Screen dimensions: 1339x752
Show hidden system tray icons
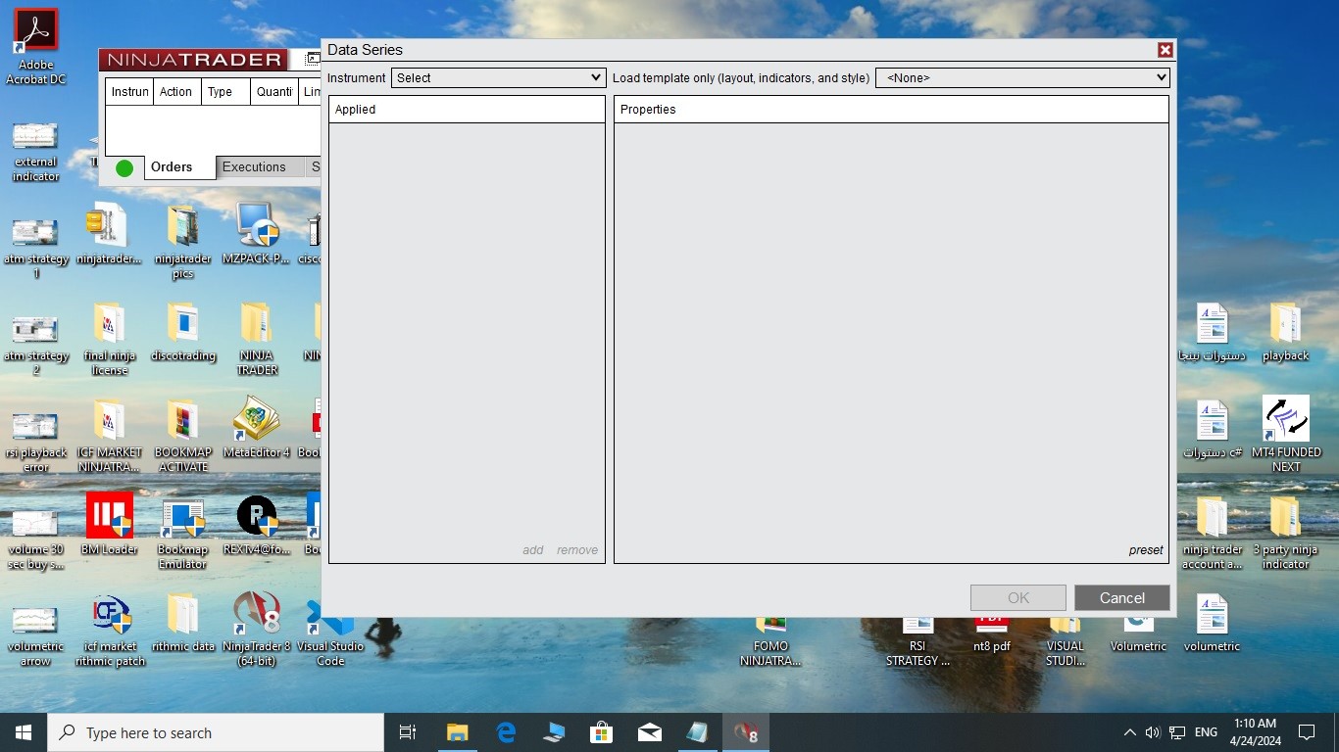[1129, 732]
